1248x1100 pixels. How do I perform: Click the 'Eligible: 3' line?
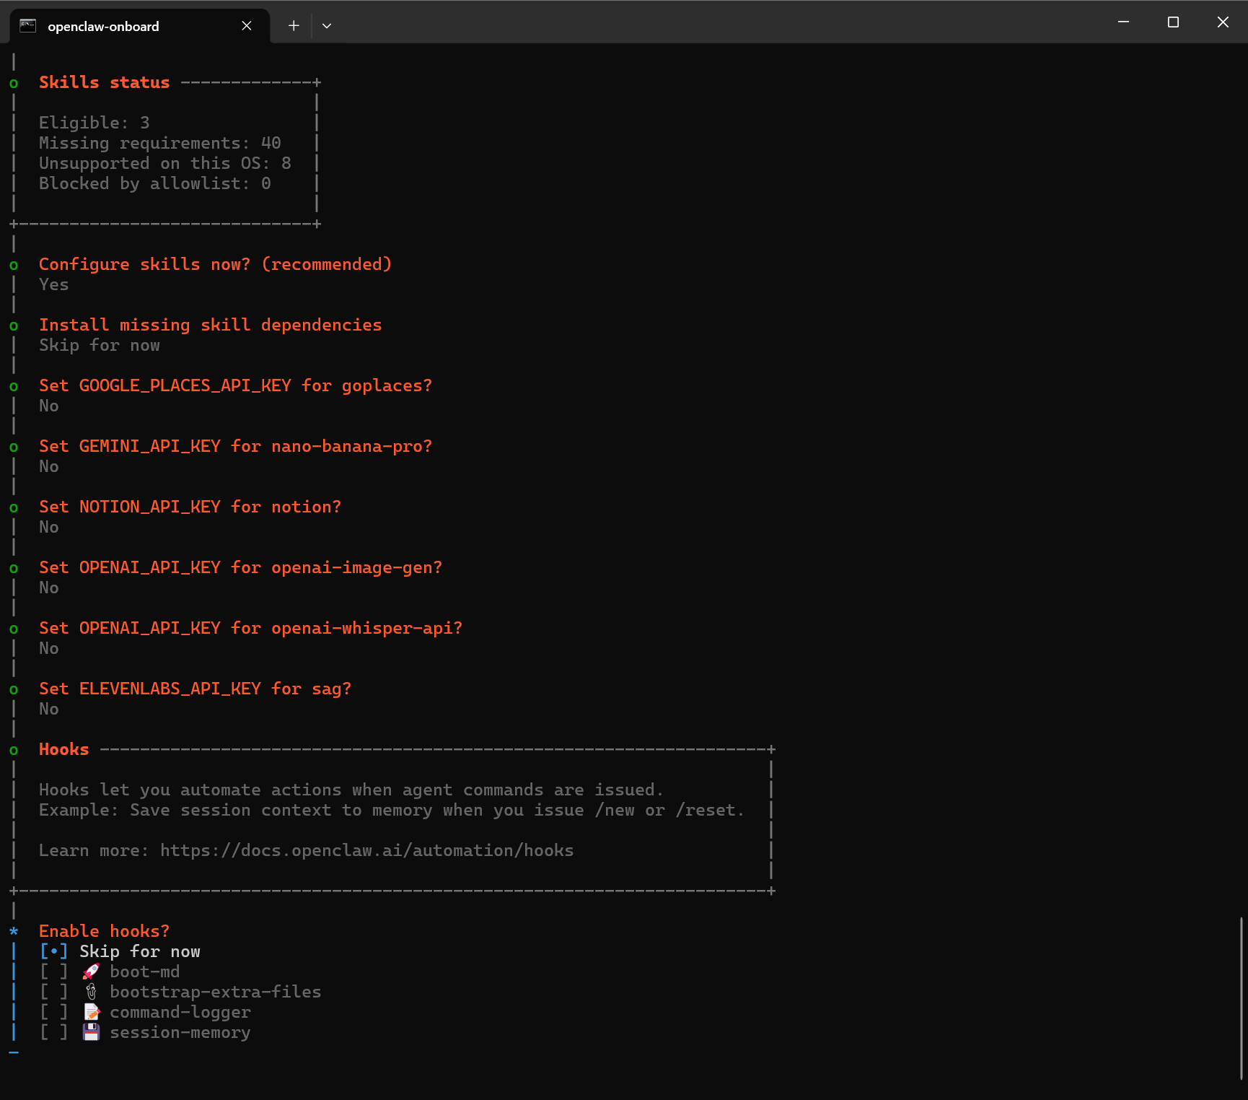click(95, 123)
